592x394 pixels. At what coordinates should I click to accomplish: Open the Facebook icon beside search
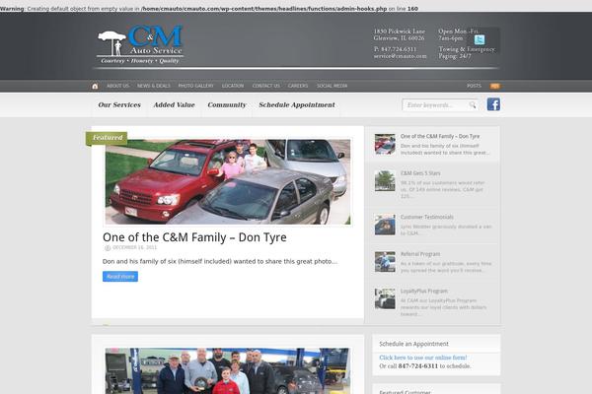coord(493,104)
